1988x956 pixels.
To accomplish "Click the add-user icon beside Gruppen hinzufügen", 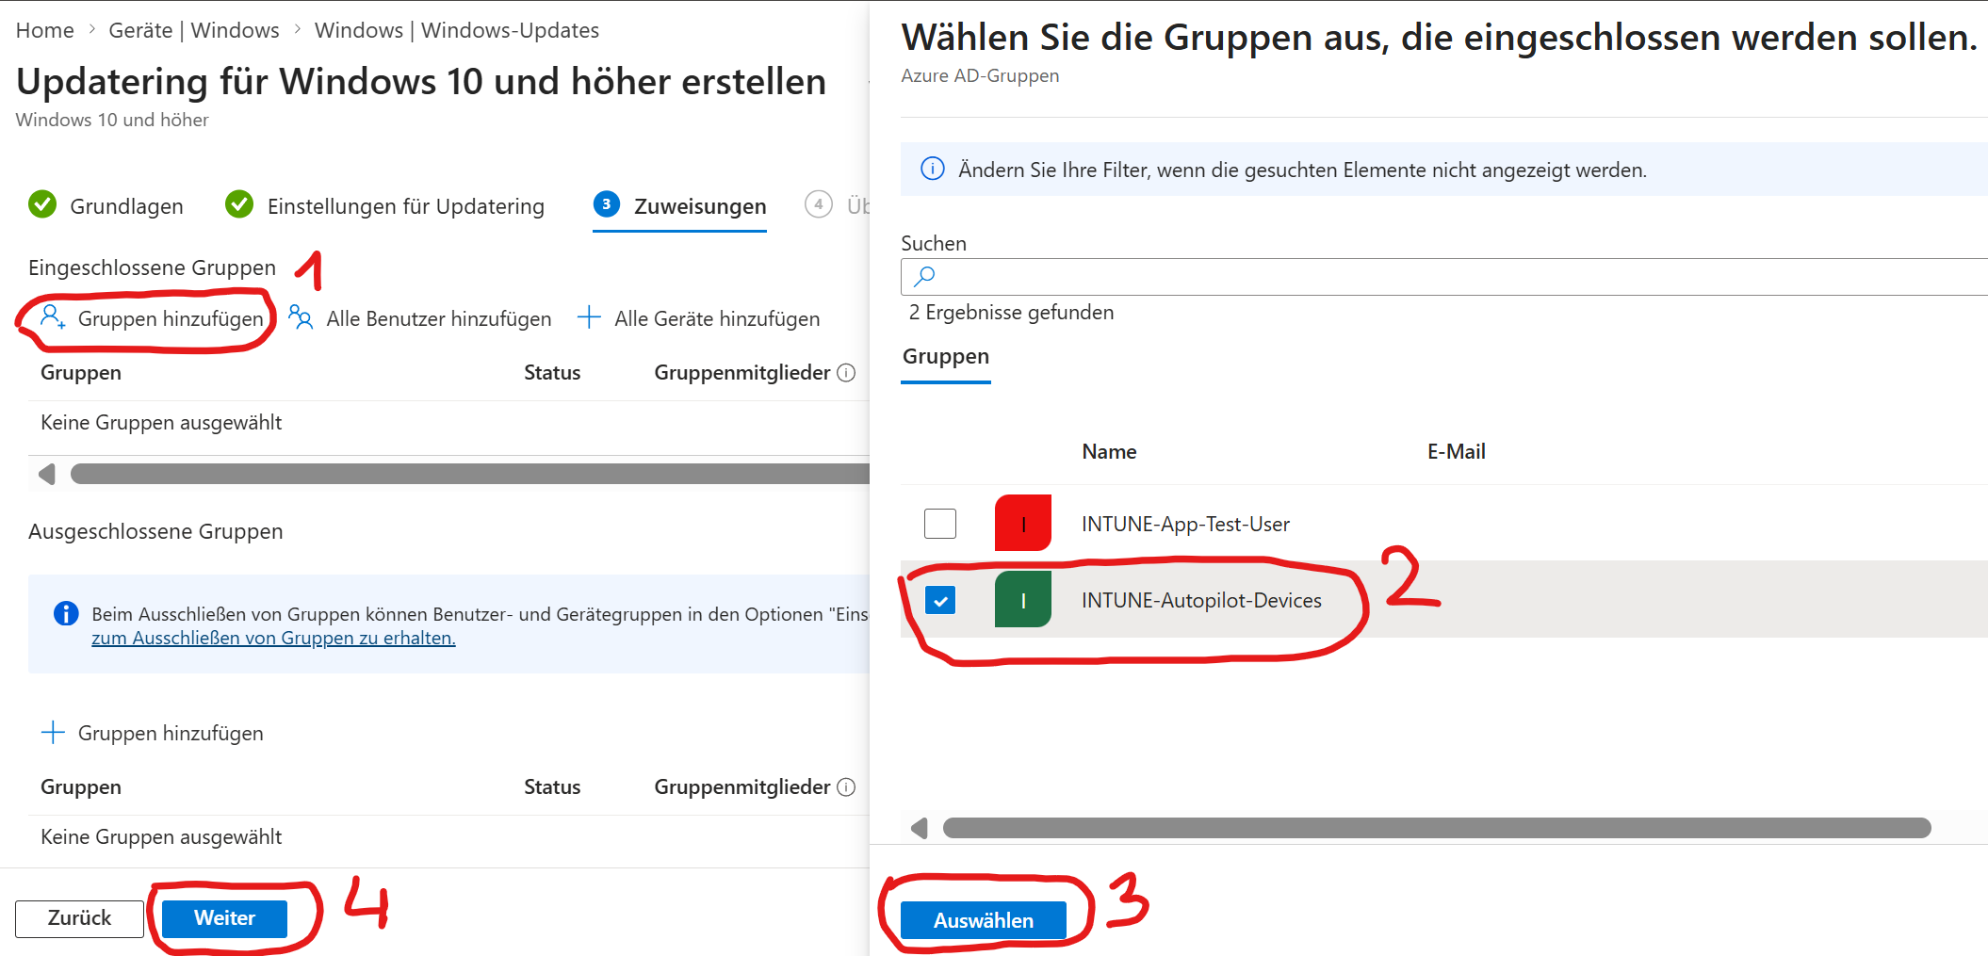I will pos(53,317).
